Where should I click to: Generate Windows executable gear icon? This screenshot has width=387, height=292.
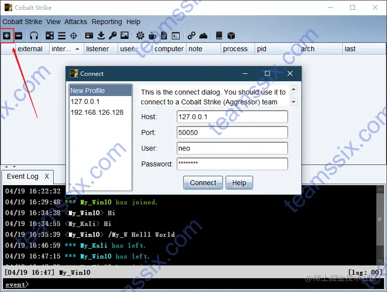click(x=140, y=36)
